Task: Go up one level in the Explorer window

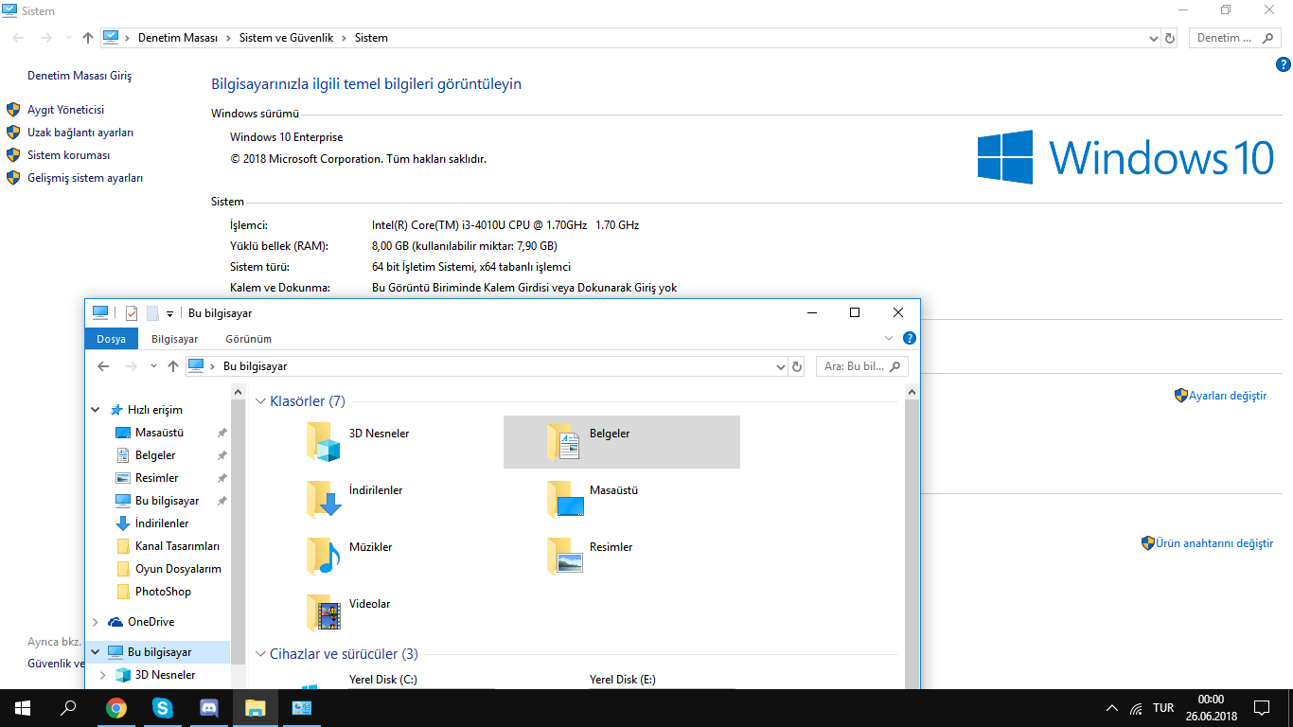Action: click(172, 366)
